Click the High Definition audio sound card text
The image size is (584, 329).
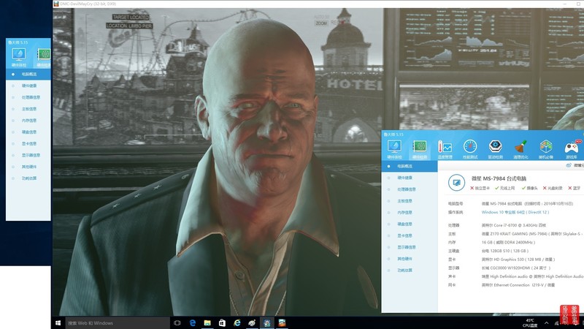[x=532, y=277]
